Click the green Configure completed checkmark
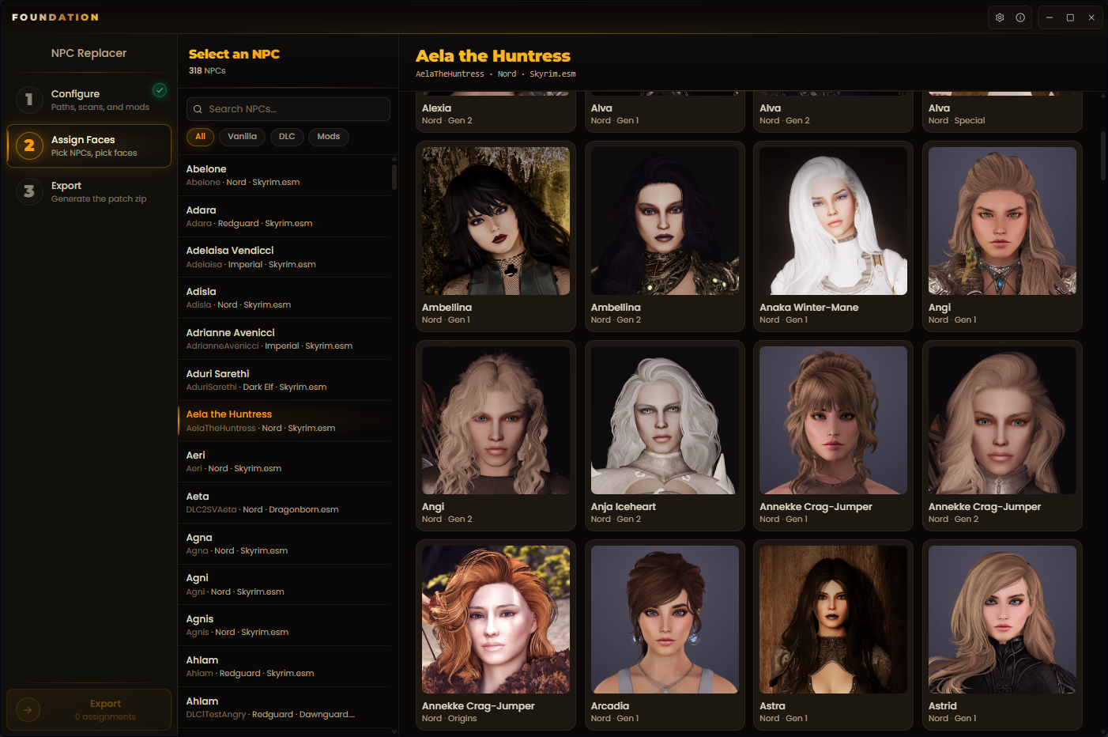Image resolution: width=1108 pixels, height=737 pixels. tap(160, 90)
